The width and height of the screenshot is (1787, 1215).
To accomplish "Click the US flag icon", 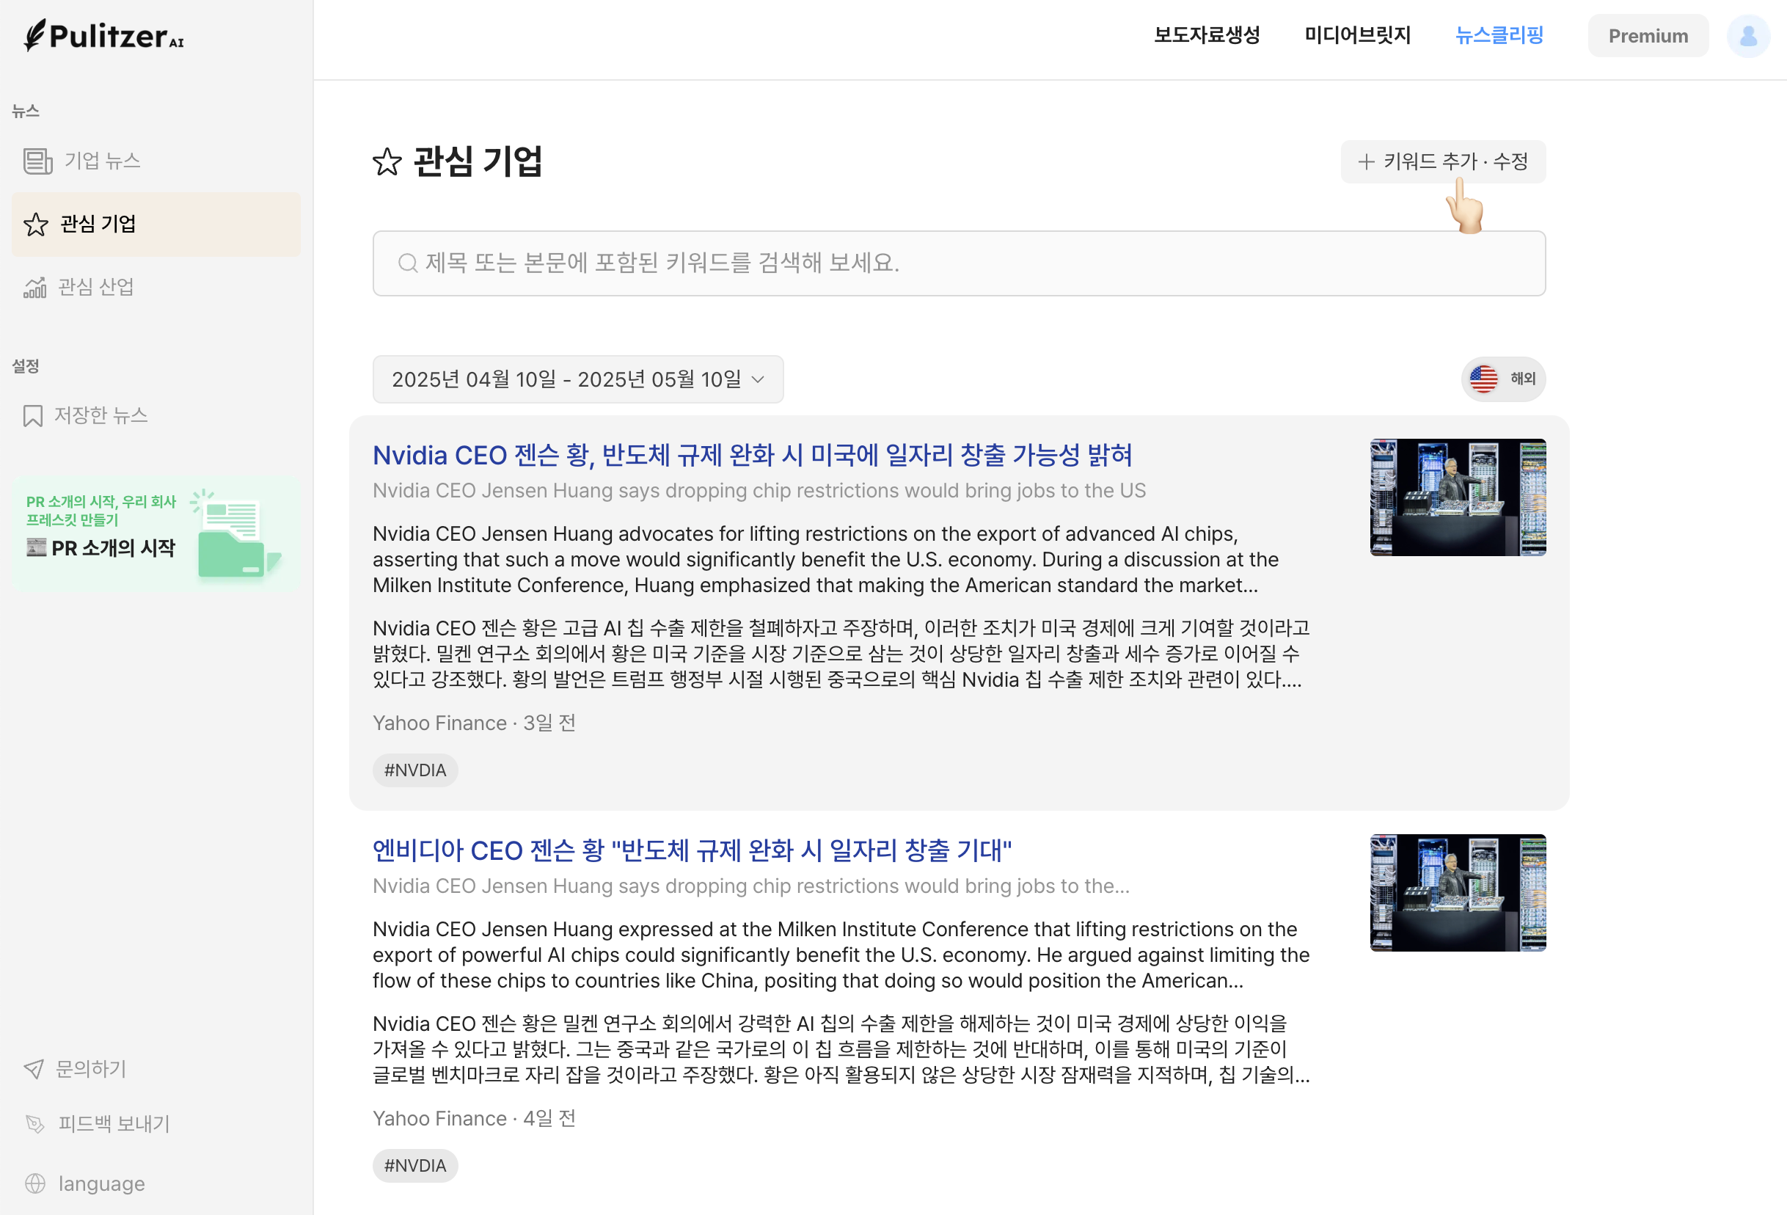I will 1483,379.
